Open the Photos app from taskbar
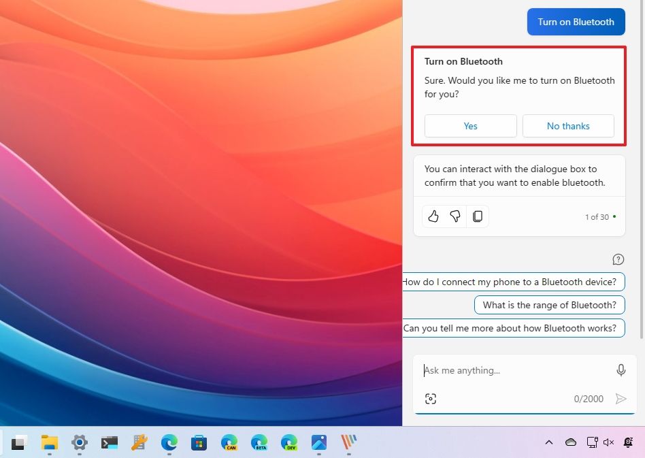The width and height of the screenshot is (645, 458). coord(319,442)
